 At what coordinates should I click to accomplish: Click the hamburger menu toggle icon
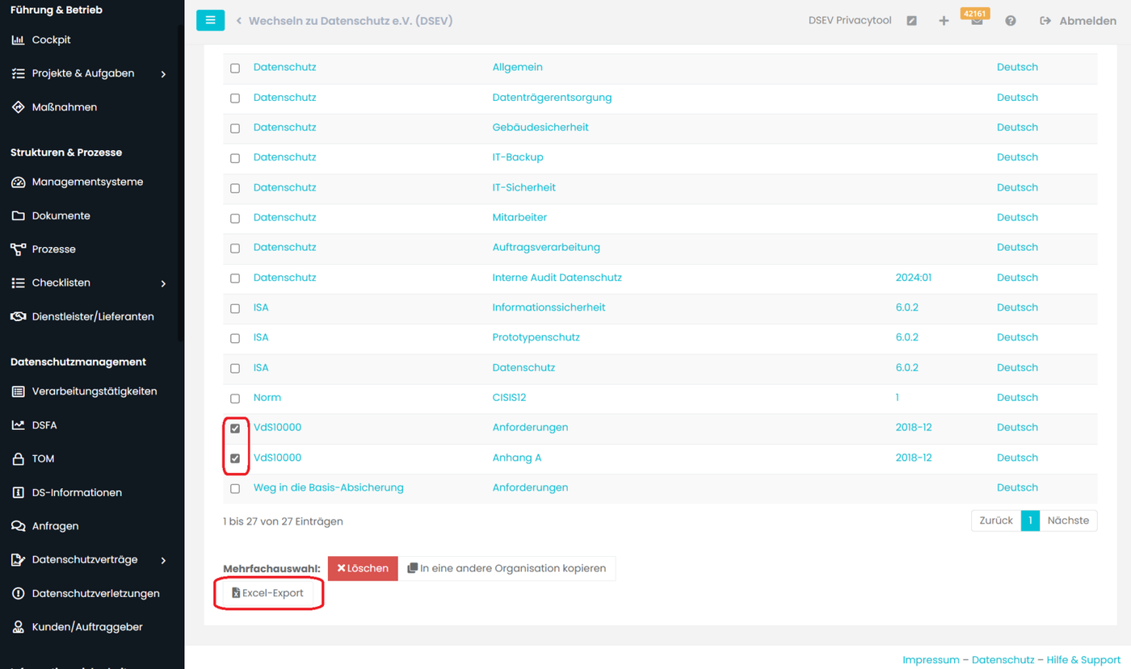[x=210, y=20]
